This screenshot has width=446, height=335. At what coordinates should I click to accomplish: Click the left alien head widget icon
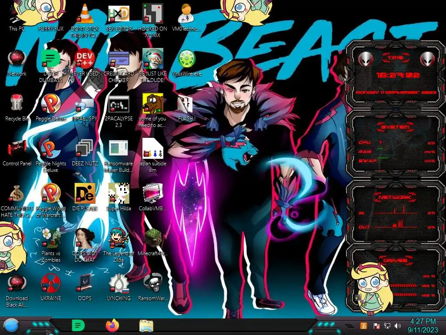point(365,59)
